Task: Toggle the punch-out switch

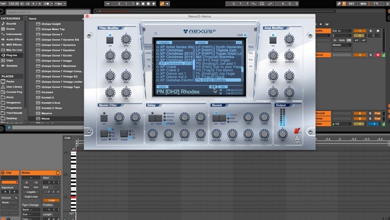Action: point(270,4)
